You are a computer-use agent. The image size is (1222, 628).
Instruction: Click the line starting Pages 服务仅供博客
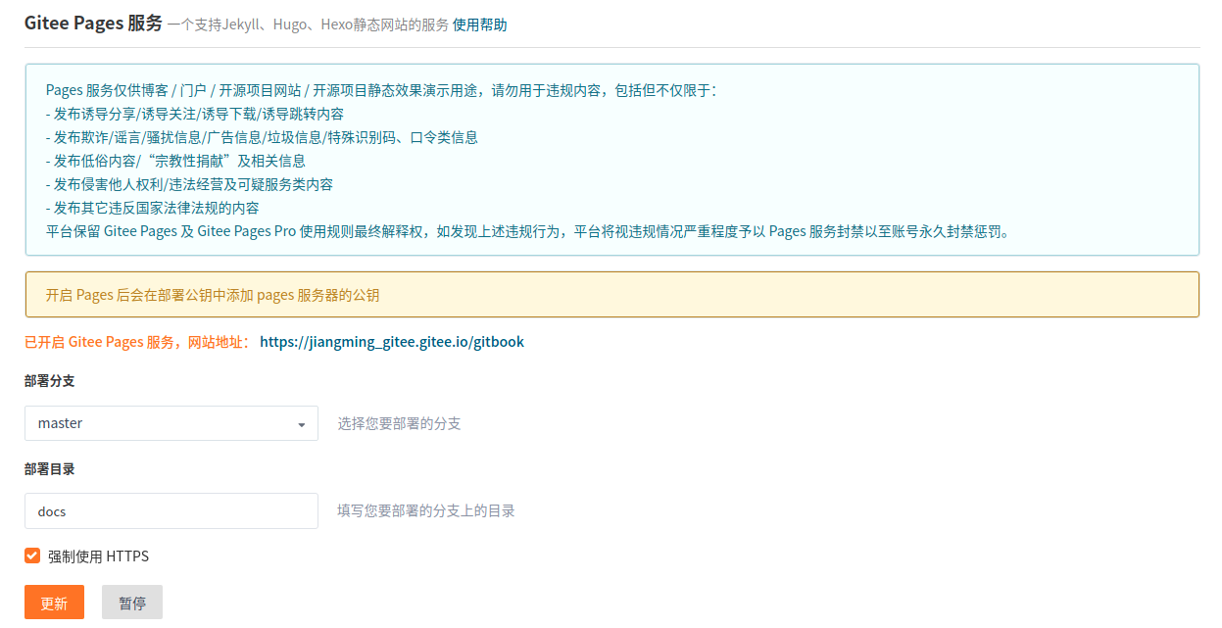[x=382, y=90]
